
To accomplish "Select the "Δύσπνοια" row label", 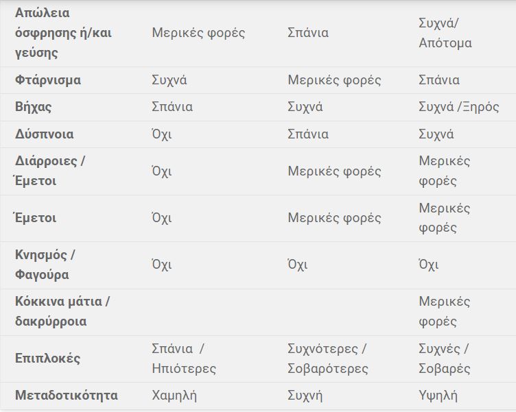I will click(45, 134).
